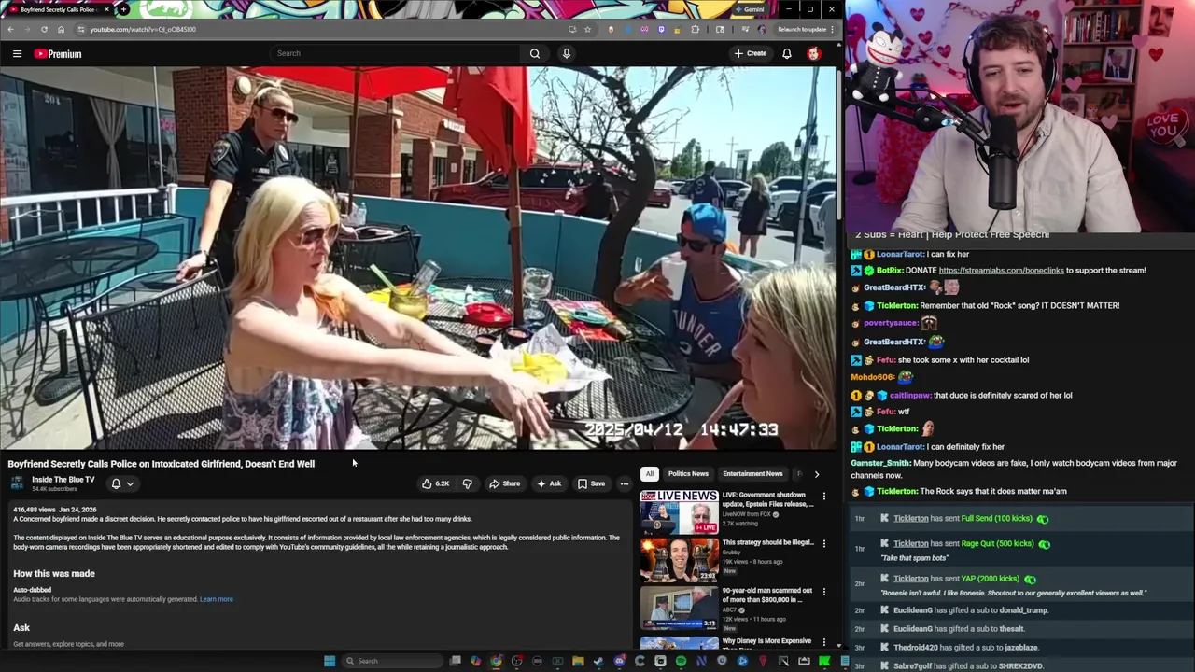Click the browser address bar URL
This screenshot has width=1195, height=672.
[x=143, y=29]
